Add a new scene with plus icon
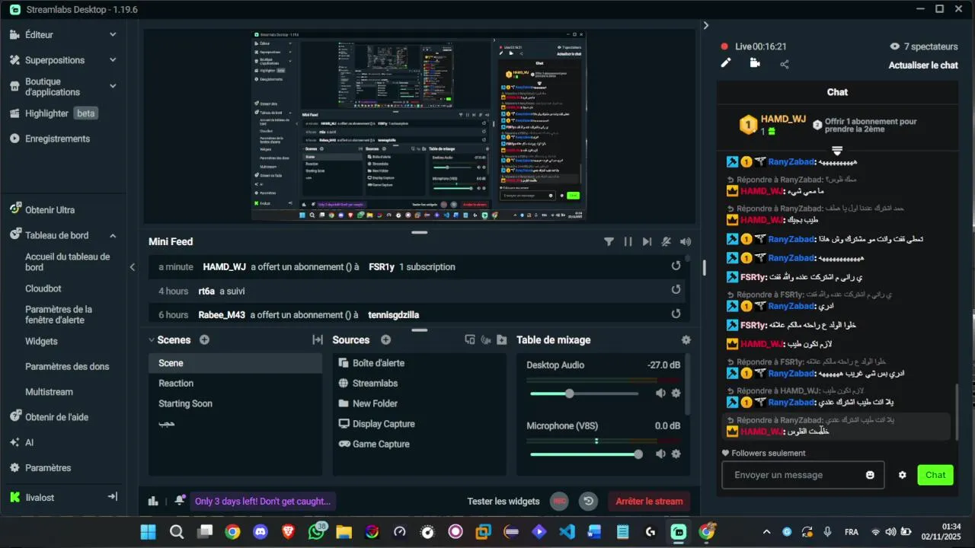Viewport: 975px width, 548px height. (x=204, y=340)
